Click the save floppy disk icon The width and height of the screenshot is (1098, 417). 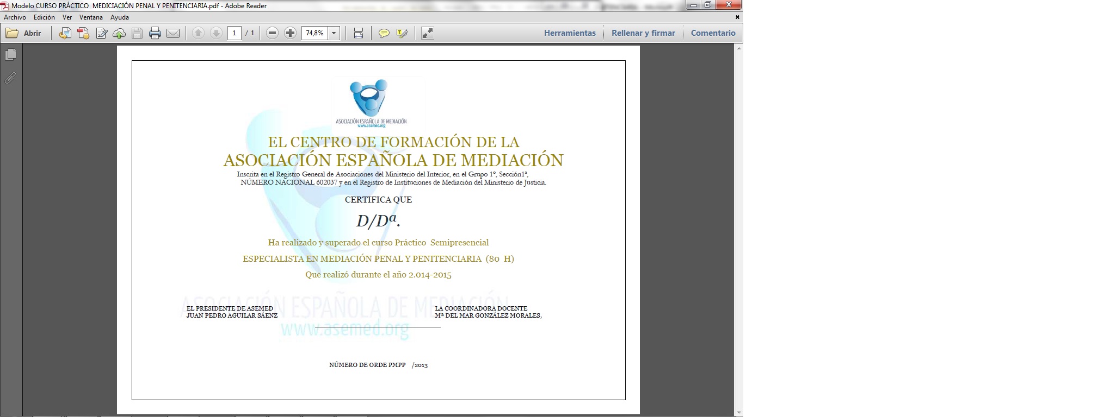137,33
